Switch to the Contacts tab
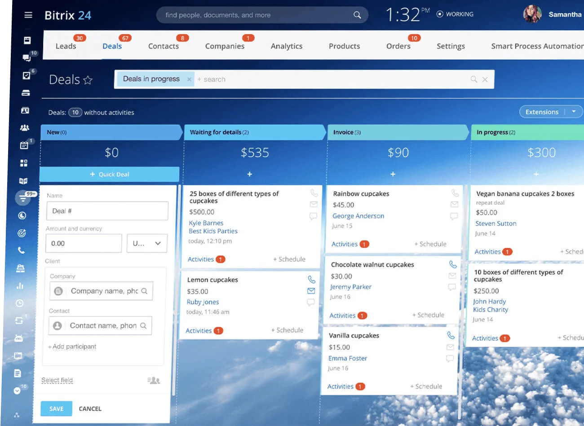 click(164, 46)
